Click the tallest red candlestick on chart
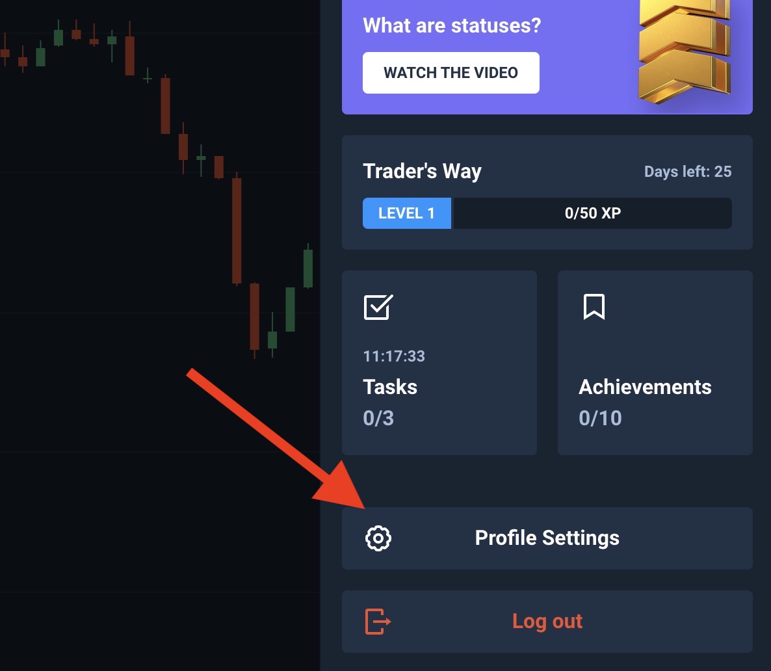This screenshot has height=671, width=771. (237, 231)
